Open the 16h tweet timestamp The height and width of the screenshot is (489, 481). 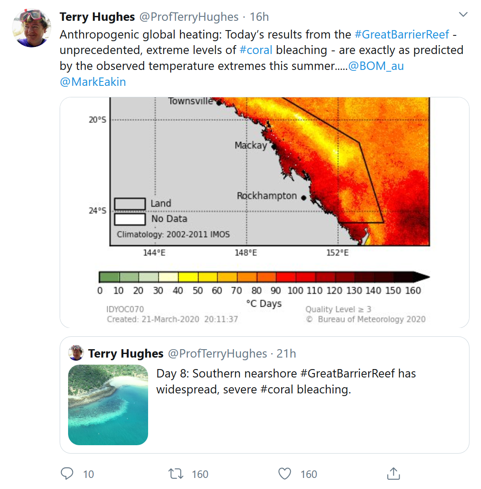(x=260, y=17)
